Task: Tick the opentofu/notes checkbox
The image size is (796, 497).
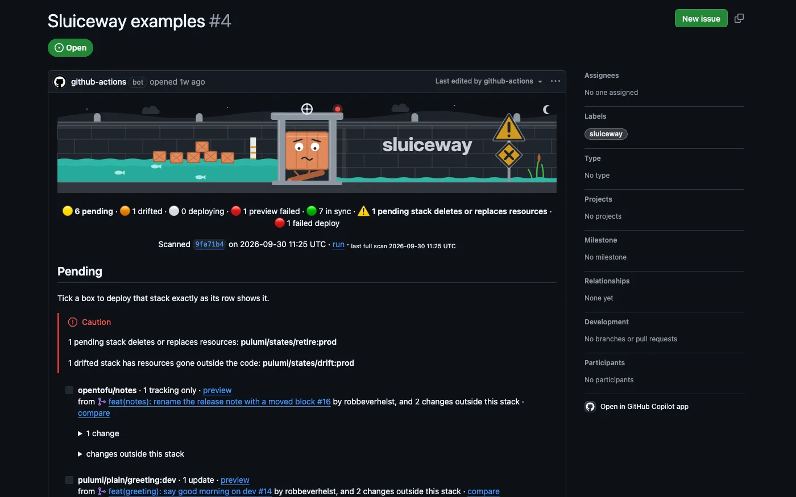Action: click(69, 390)
